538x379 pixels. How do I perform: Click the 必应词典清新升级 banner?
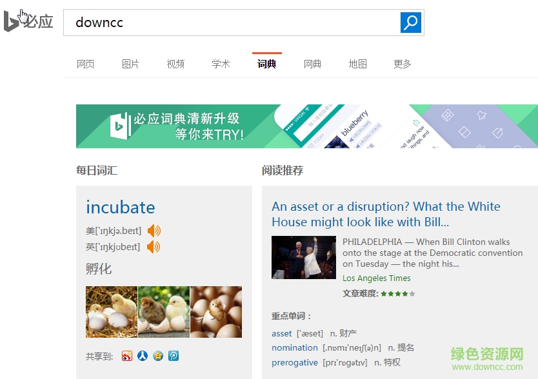pyautogui.click(x=307, y=126)
